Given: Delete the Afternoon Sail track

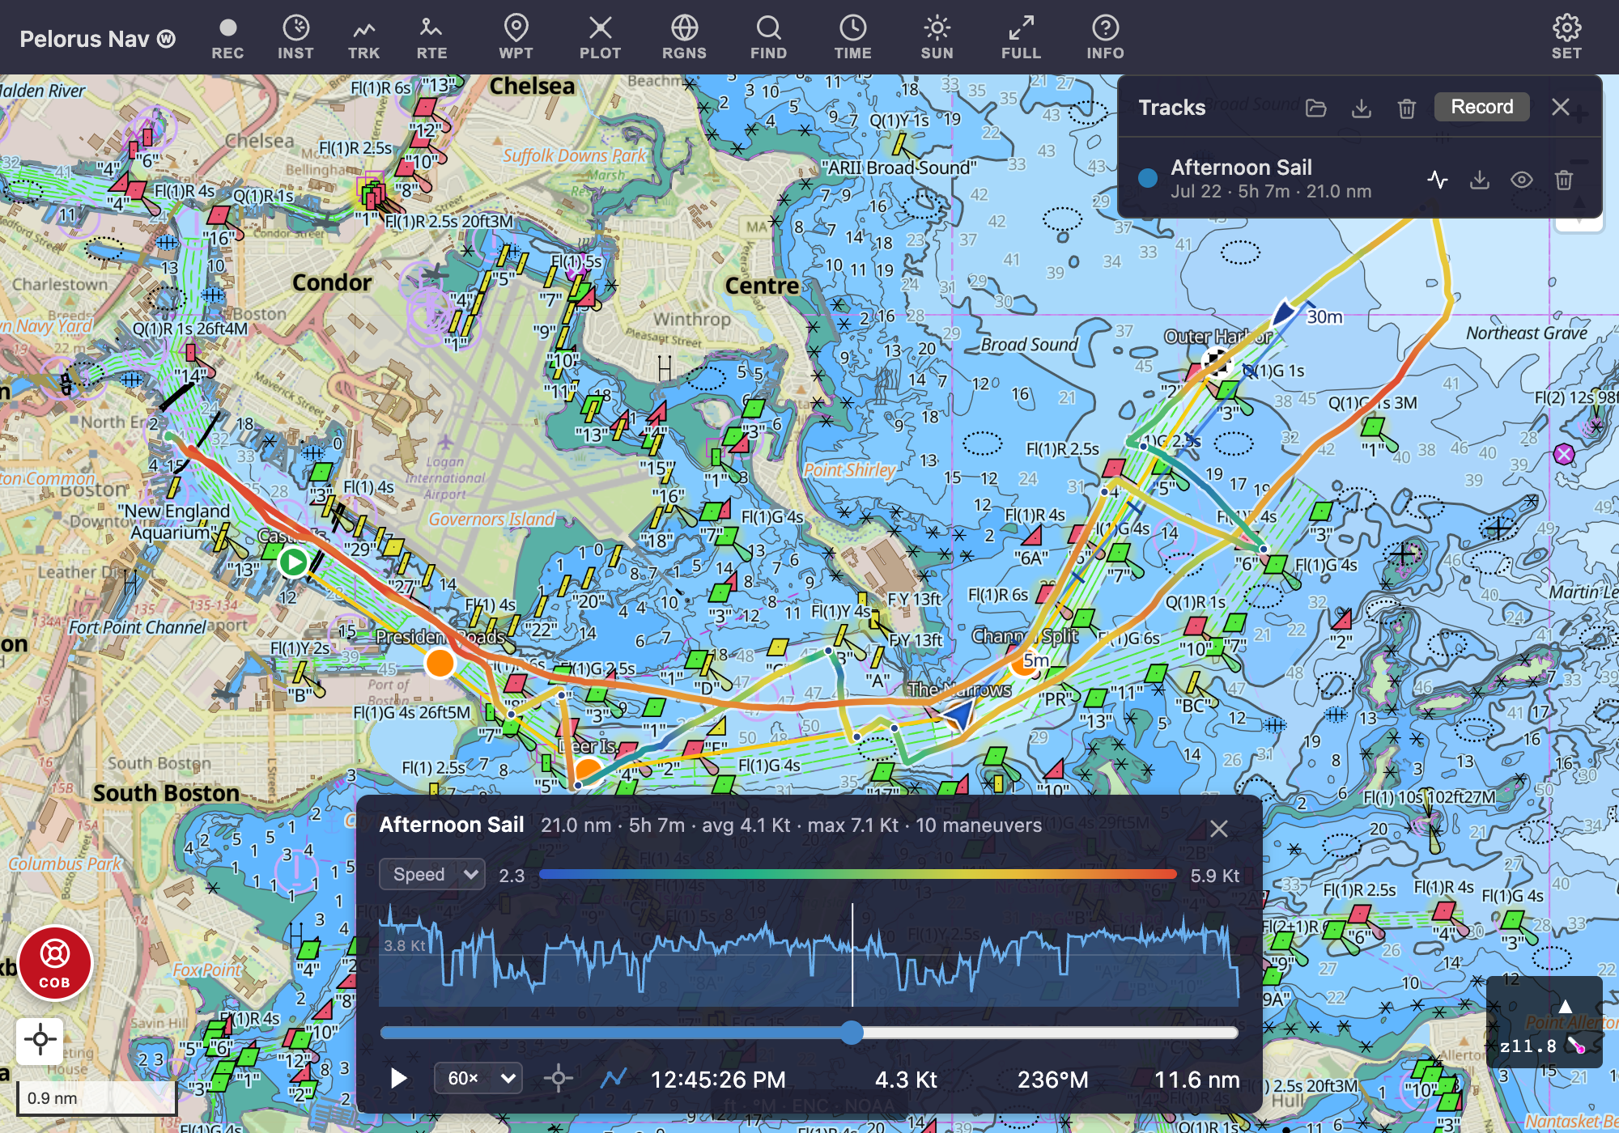Looking at the screenshot, I should point(1564,180).
